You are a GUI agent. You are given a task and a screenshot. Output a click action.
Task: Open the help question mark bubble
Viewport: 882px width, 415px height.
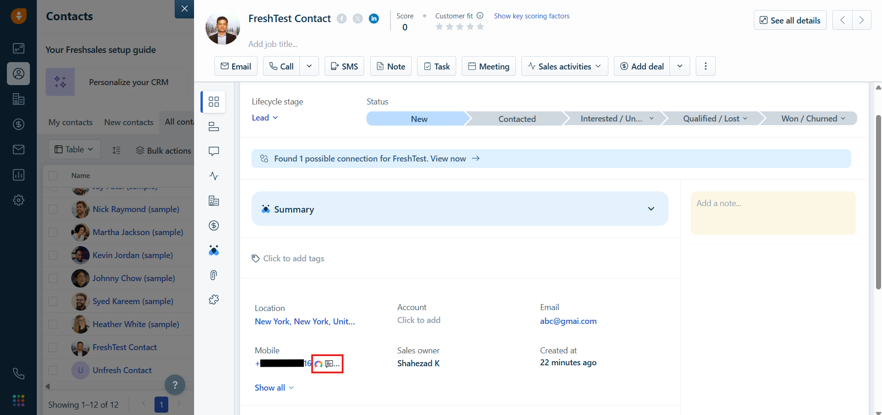175,385
